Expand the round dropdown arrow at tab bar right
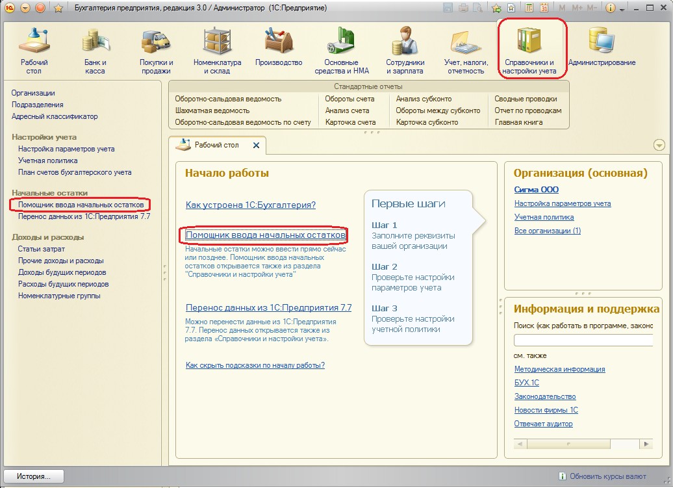The width and height of the screenshot is (673, 488). (659, 145)
